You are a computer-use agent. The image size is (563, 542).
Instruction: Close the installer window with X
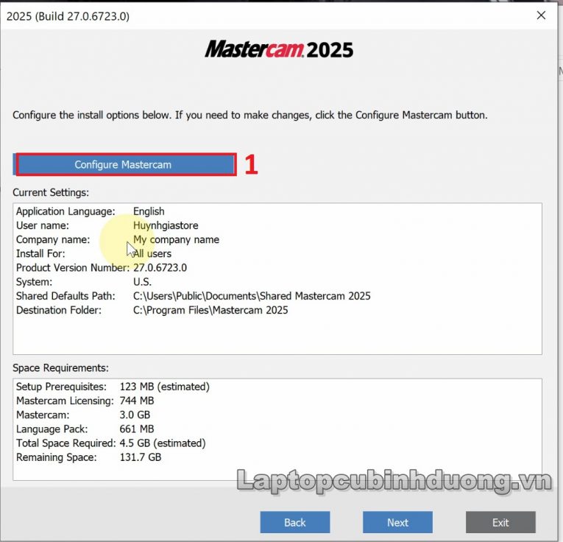541,15
